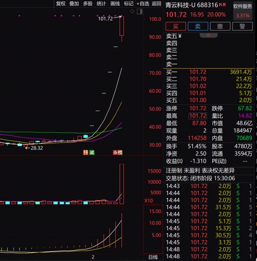Viewport: 257px width, 261px height.
Task: Click the 总量 value 184947
Action: click(243, 131)
